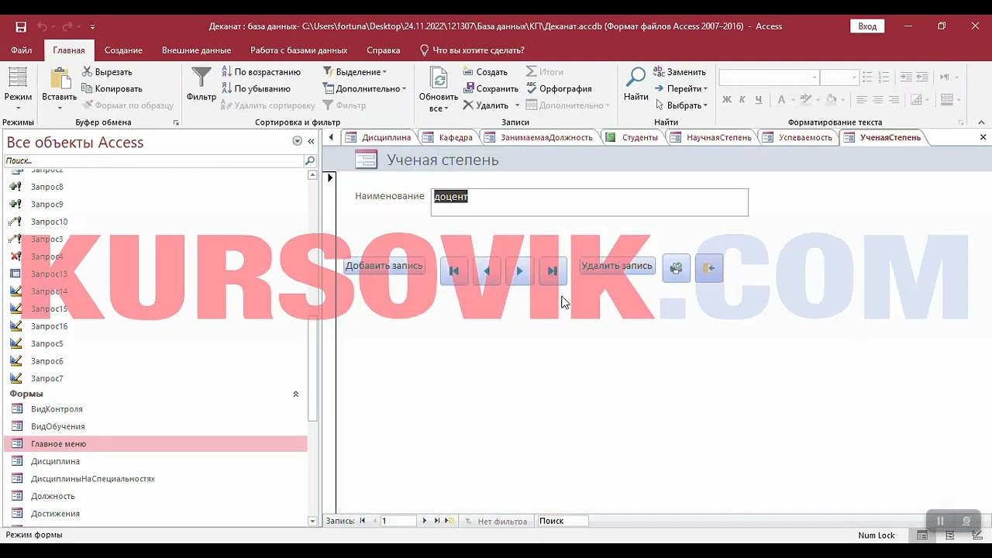This screenshot has width=992, height=558.
Task: Click the Вставить paste icon
Action: [60, 79]
